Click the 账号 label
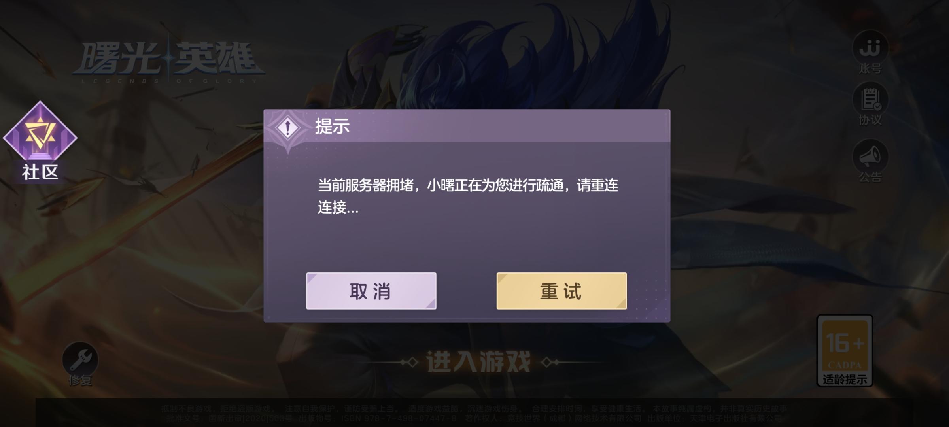The image size is (949, 427). coord(870,69)
